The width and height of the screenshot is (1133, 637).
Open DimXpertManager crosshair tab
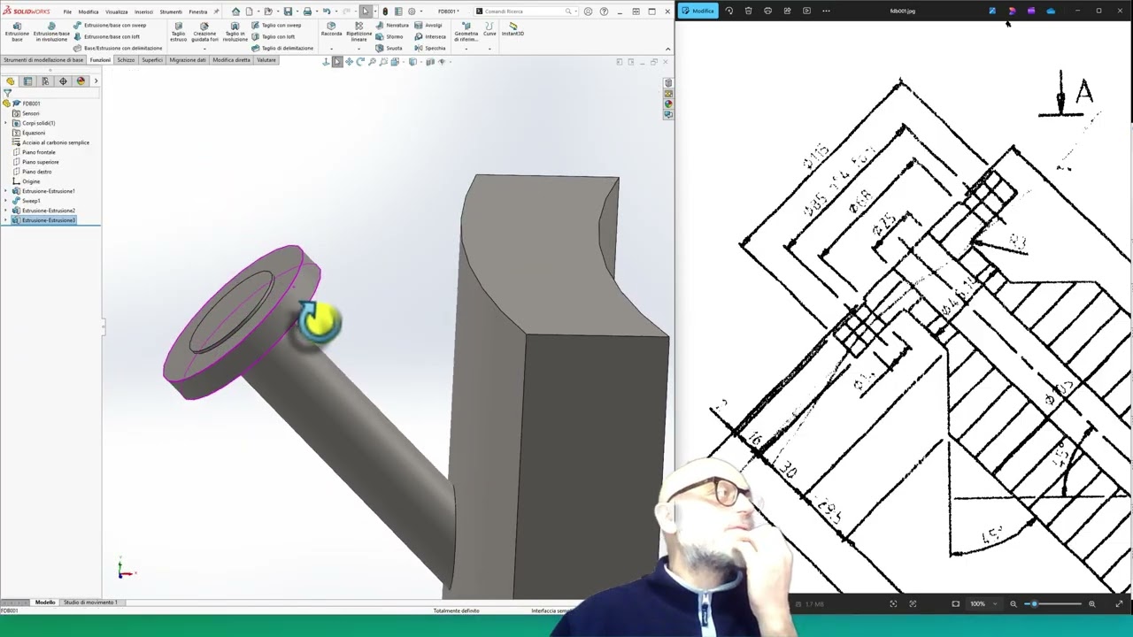[63, 81]
